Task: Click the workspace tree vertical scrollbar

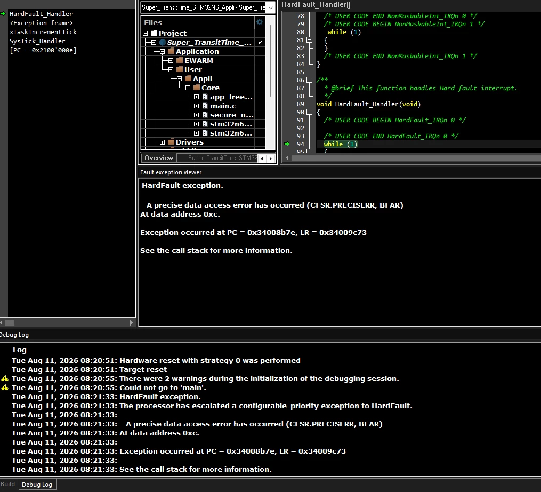Action: point(271,61)
